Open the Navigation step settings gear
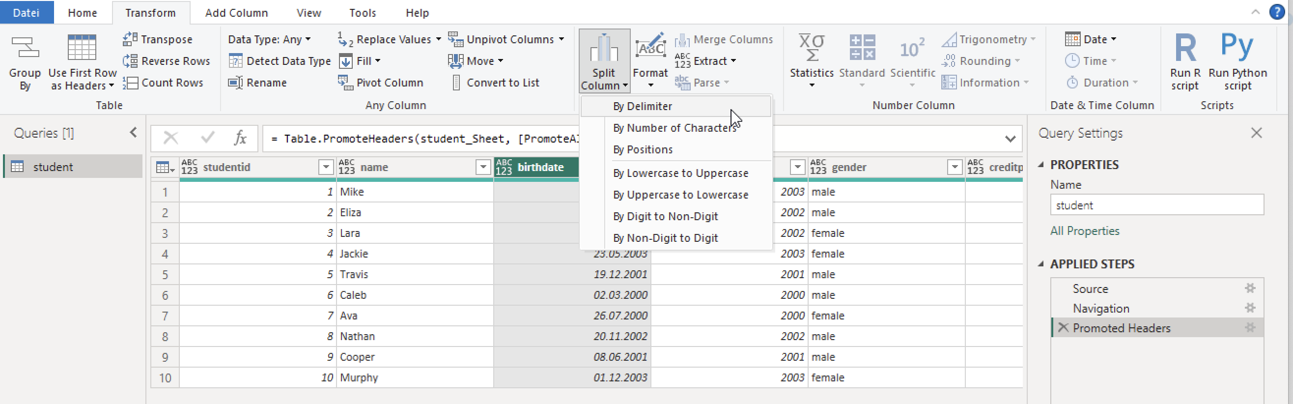Viewport: 1293px width, 404px height. pyautogui.click(x=1250, y=308)
